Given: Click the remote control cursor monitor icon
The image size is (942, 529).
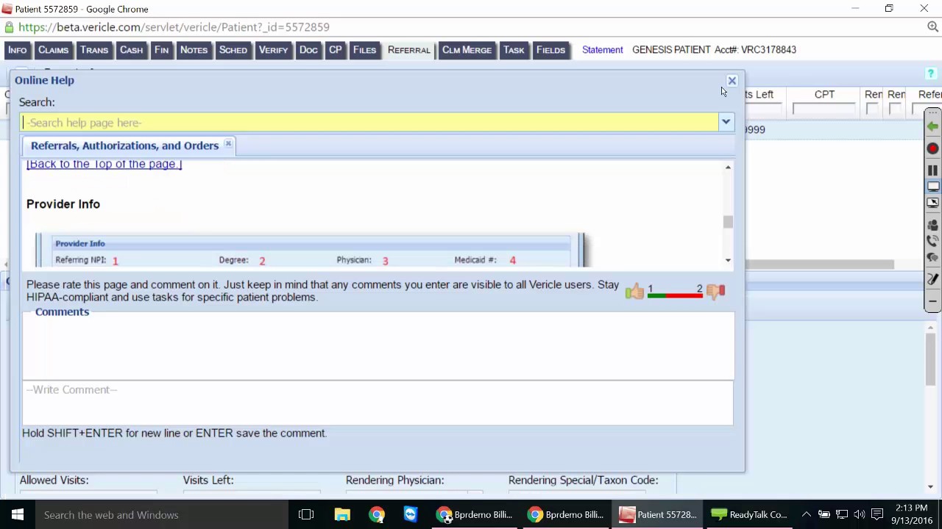Looking at the screenshot, I should (x=932, y=204).
